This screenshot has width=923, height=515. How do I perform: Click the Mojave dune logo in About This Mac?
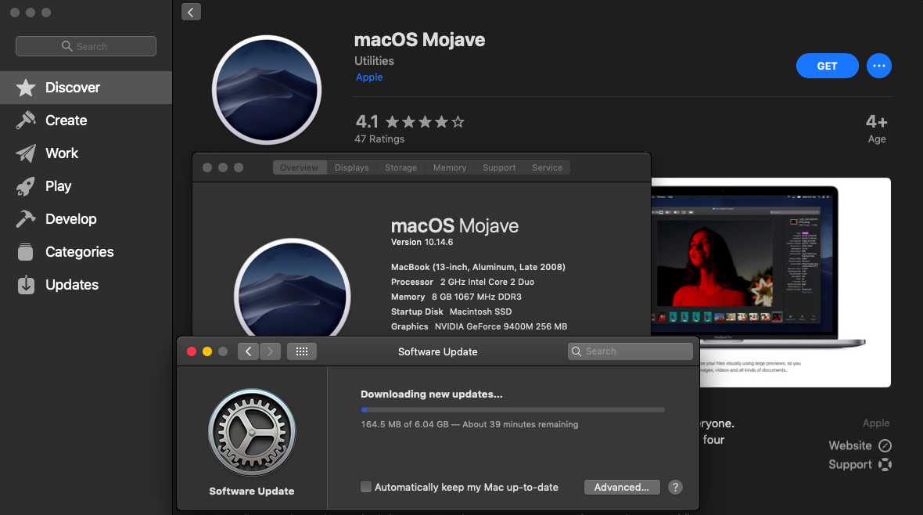pos(292,289)
